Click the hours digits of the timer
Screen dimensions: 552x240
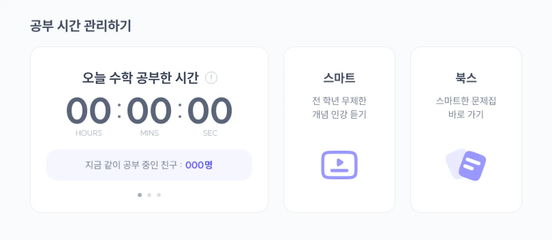[x=89, y=110]
